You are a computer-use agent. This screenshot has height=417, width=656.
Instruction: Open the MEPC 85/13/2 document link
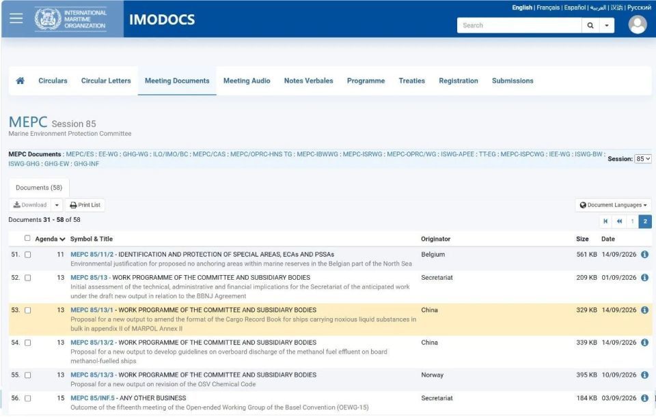point(92,342)
